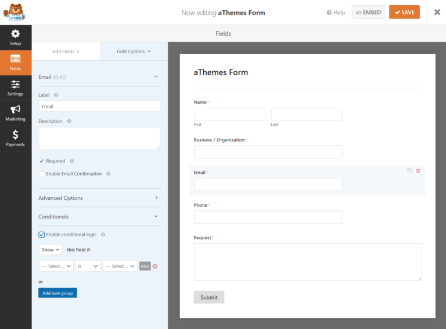Collapse the Conditionals section
The width and height of the screenshot is (446, 329).
point(99,217)
